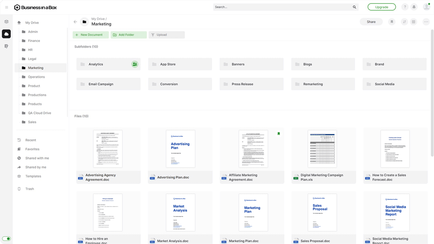
Task: Open the user profile avatar
Action: coord(426,7)
